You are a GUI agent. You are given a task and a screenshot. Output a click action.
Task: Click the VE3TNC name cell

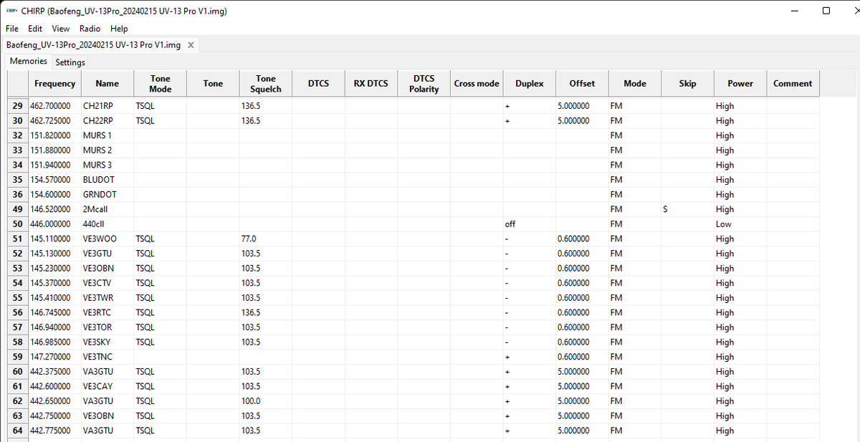[x=107, y=357]
